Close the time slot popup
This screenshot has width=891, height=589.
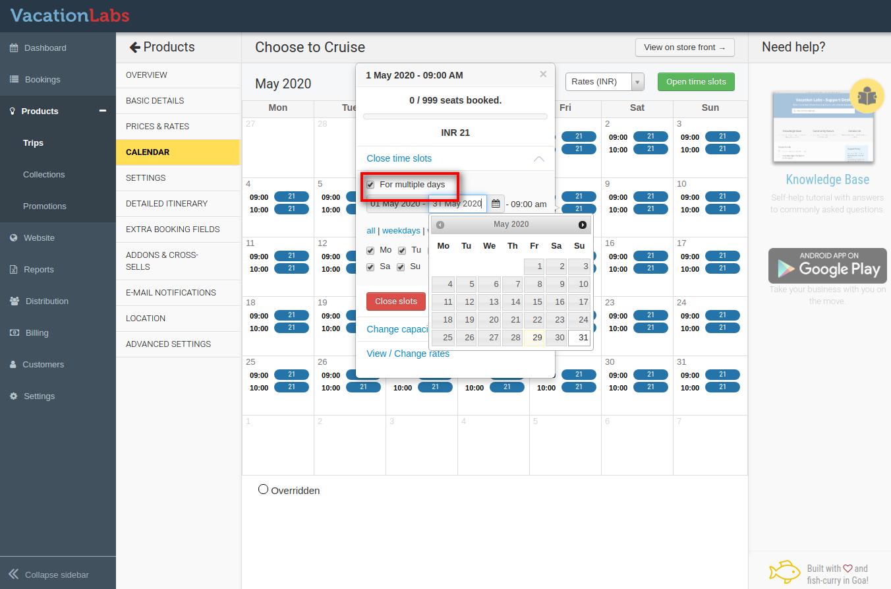click(x=543, y=75)
